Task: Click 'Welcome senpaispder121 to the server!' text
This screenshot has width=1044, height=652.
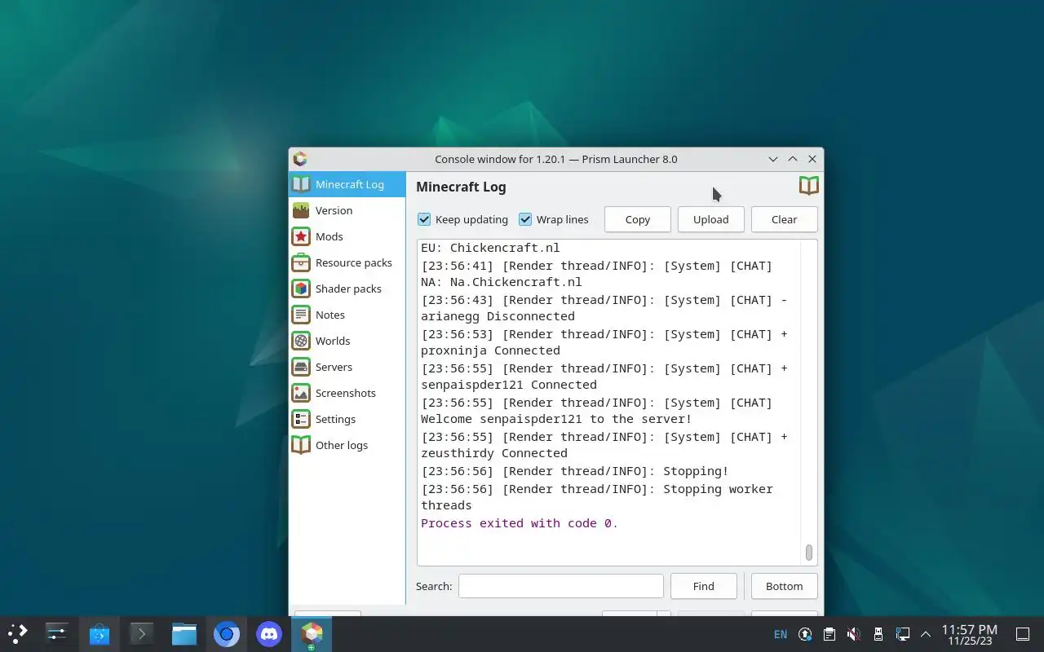Action: (556, 419)
